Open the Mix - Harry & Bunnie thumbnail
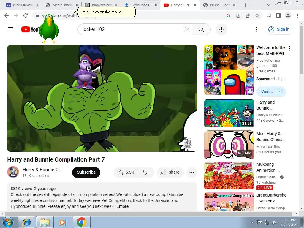Screen dimensions: 304x228 [x=229, y=145]
